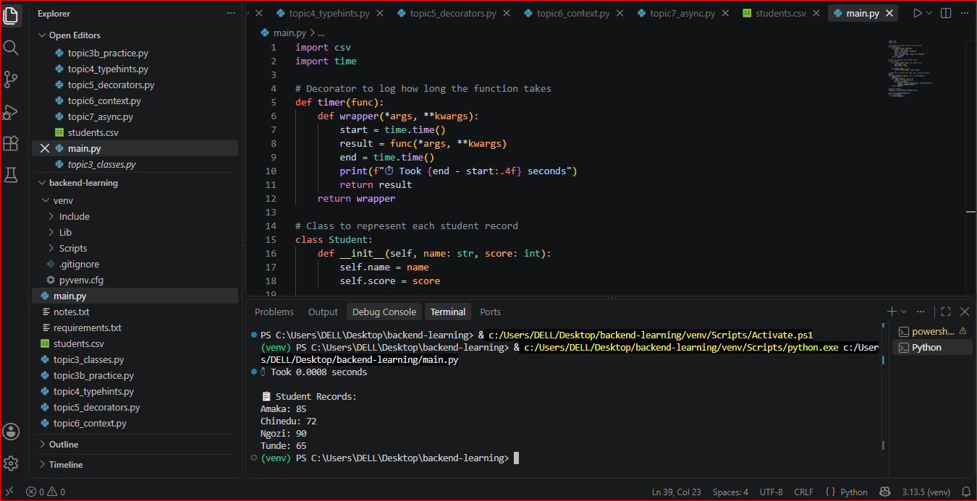Open new terminal launch profile dropdown
The image size is (977, 501).
(x=904, y=312)
